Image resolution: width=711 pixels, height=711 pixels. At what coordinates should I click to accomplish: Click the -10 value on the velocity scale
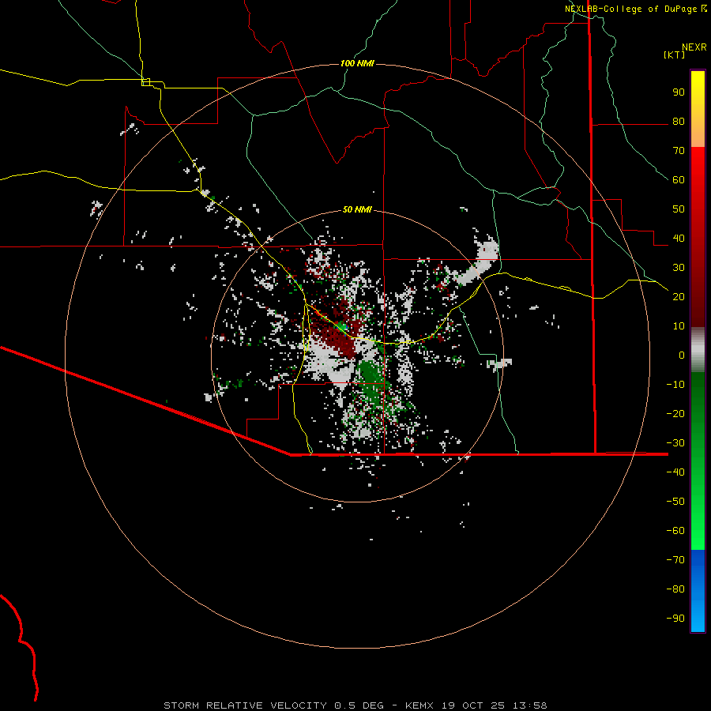tap(675, 385)
